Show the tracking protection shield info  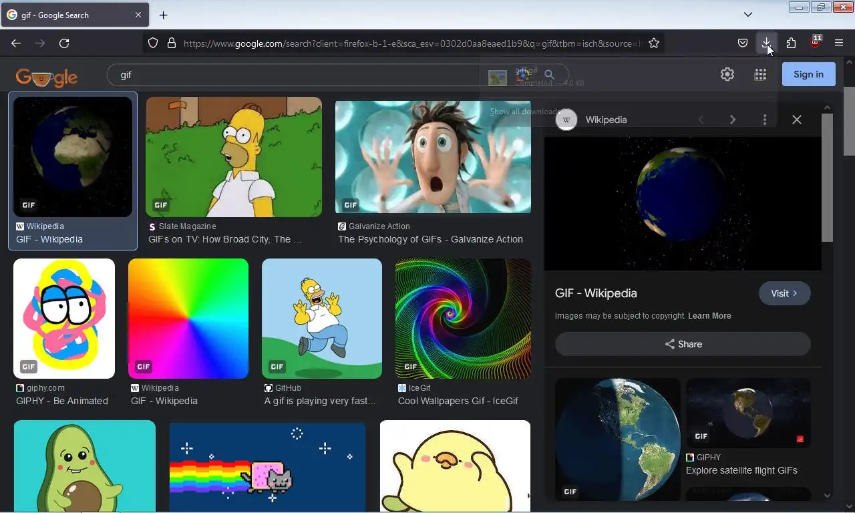pos(153,43)
